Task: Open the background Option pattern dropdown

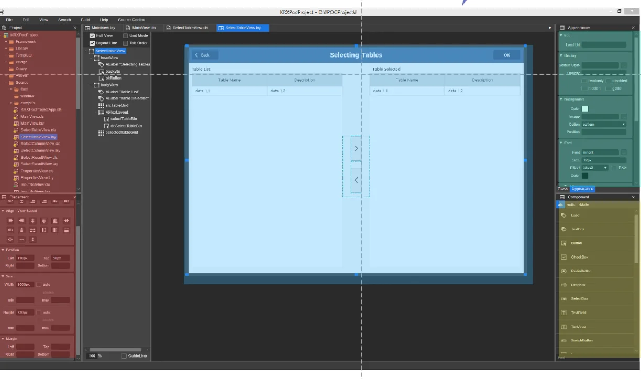Action: point(604,124)
